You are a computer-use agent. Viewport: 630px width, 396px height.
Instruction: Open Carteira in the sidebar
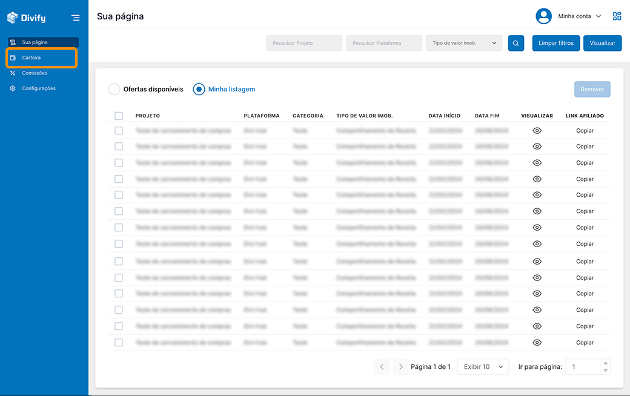pos(31,58)
